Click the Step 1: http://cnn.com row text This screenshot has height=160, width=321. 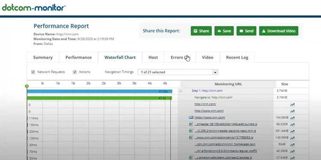pos(207,90)
